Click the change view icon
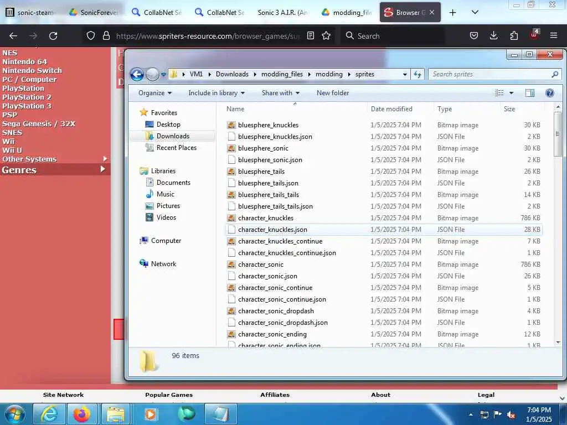This screenshot has height=425, width=567. coord(499,93)
